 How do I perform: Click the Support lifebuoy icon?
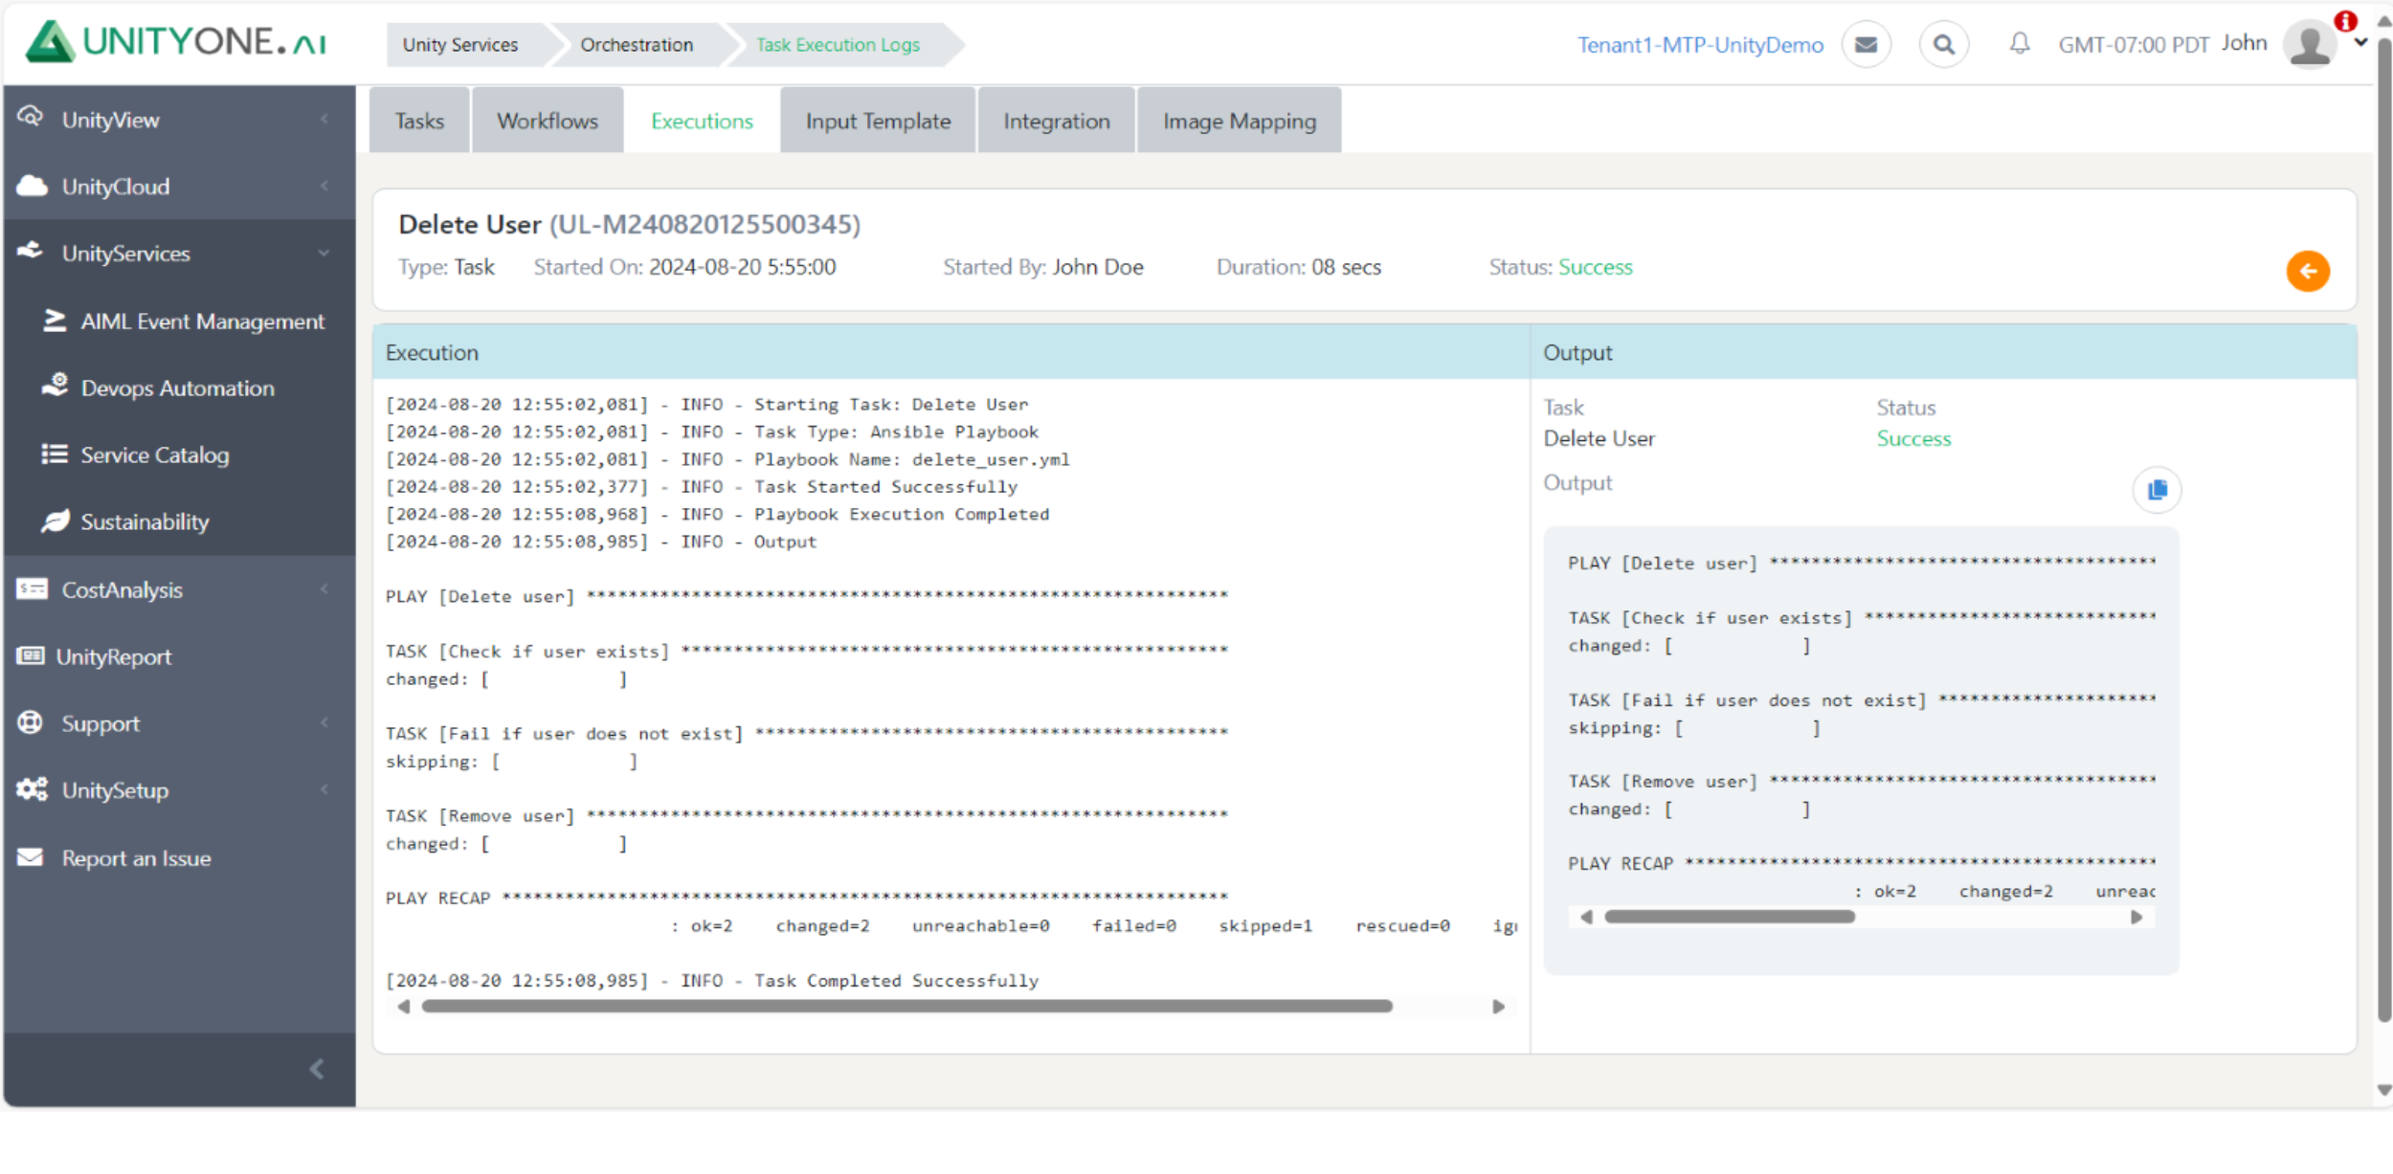(x=31, y=722)
